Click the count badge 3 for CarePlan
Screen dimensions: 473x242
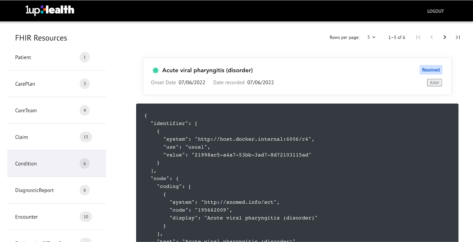(x=85, y=84)
